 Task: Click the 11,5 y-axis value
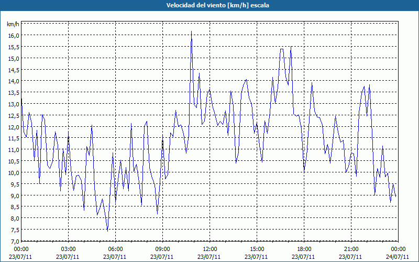click(x=13, y=138)
